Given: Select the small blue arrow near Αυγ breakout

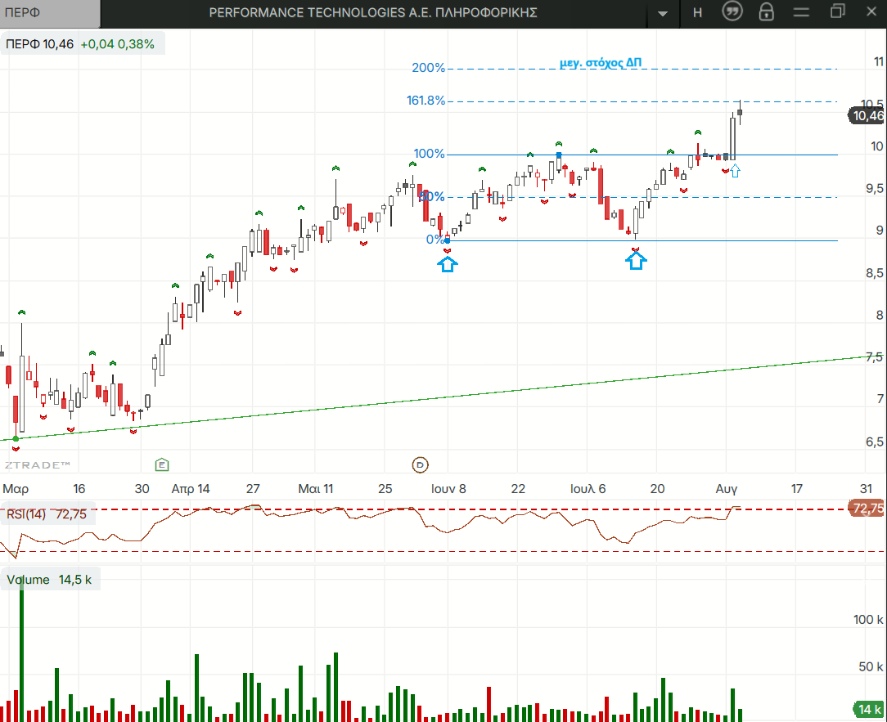Looking at the screenshot, I should point(735,171).
